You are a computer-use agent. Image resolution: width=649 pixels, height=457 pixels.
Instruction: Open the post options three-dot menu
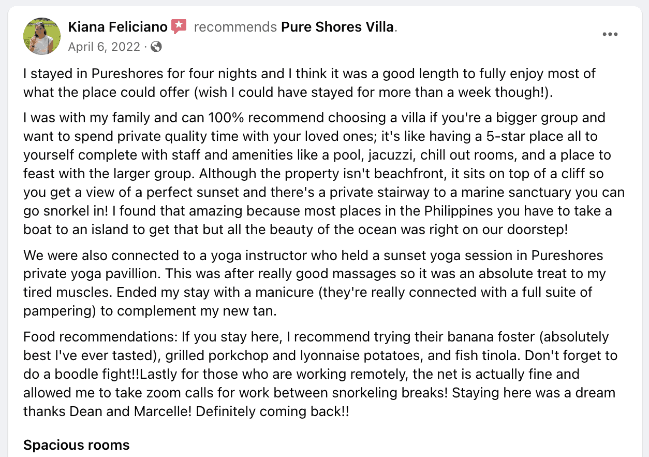pyautogui.click(x=610, y=34)
